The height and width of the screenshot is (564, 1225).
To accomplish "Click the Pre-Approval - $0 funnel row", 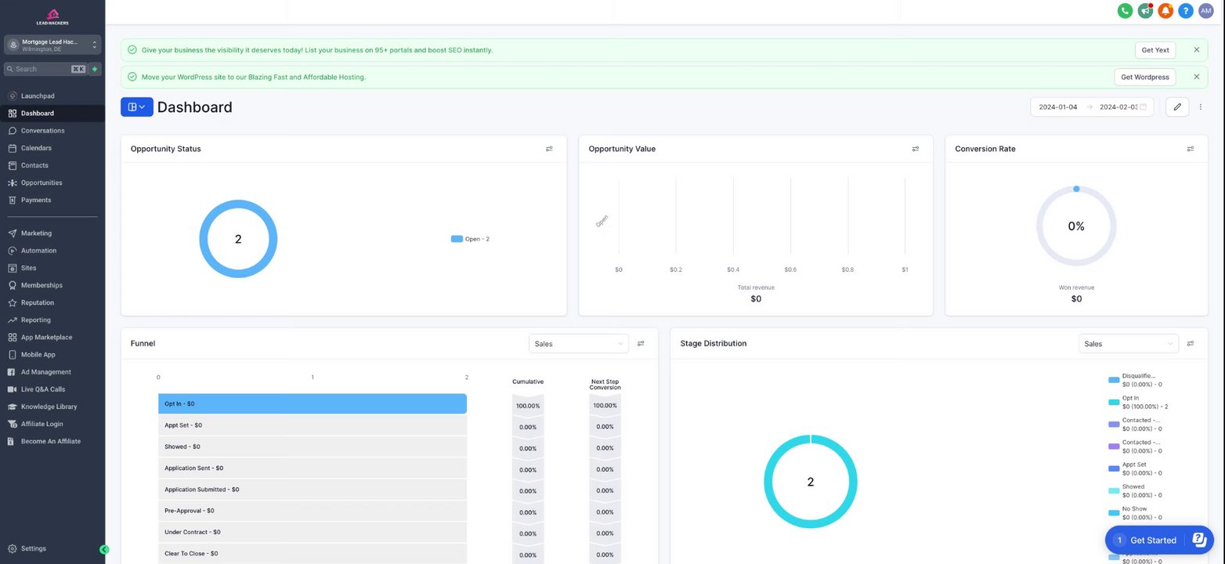I will [313, 511].
